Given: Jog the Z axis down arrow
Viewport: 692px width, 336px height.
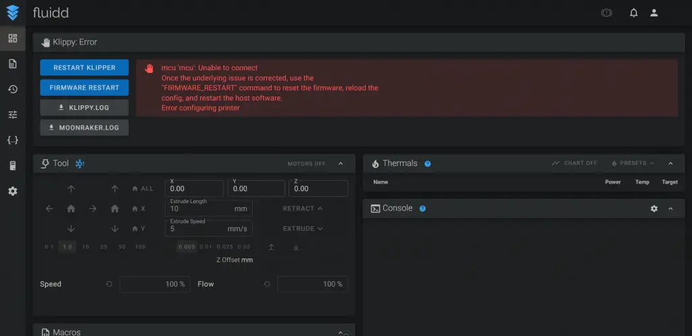Looking at the screenshot, I should 115,229.
